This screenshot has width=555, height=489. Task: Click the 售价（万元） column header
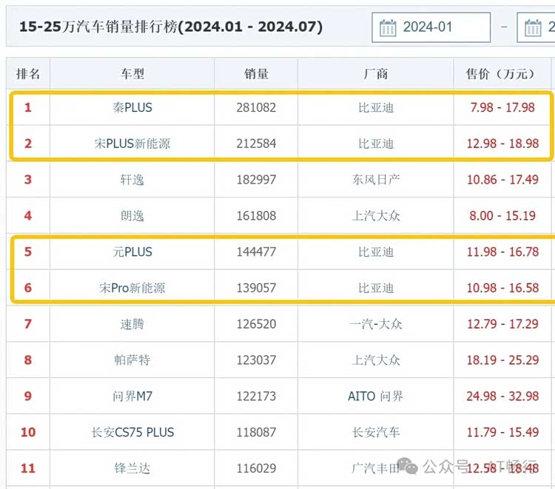pos(499,74)
